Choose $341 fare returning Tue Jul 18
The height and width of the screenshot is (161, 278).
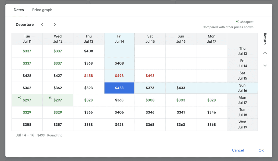181,112
